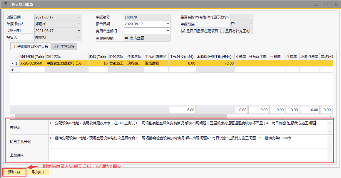
Task: Click the grid's horizontal scrollbar
Action: pyautogui.click(x=118, y=116)
